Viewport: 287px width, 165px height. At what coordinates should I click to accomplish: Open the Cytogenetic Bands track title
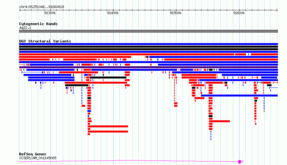[38, 24]
